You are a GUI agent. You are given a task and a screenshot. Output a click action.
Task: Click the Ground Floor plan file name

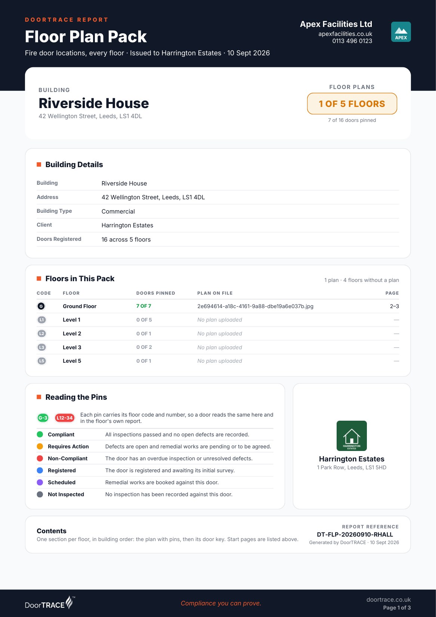click(x=255, y=306)
